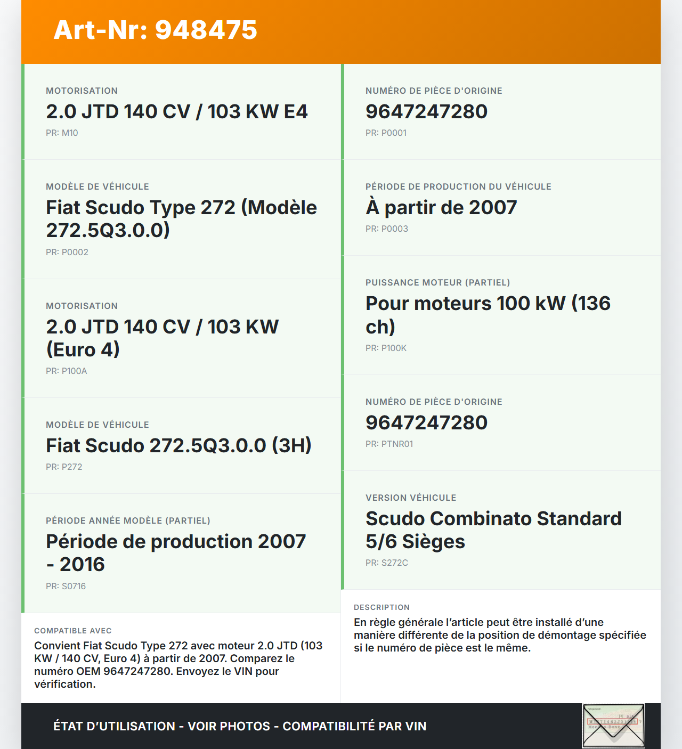Click part number above PR: PTNR01
Viewport: 682px width, 749px height.
point(426,423)
